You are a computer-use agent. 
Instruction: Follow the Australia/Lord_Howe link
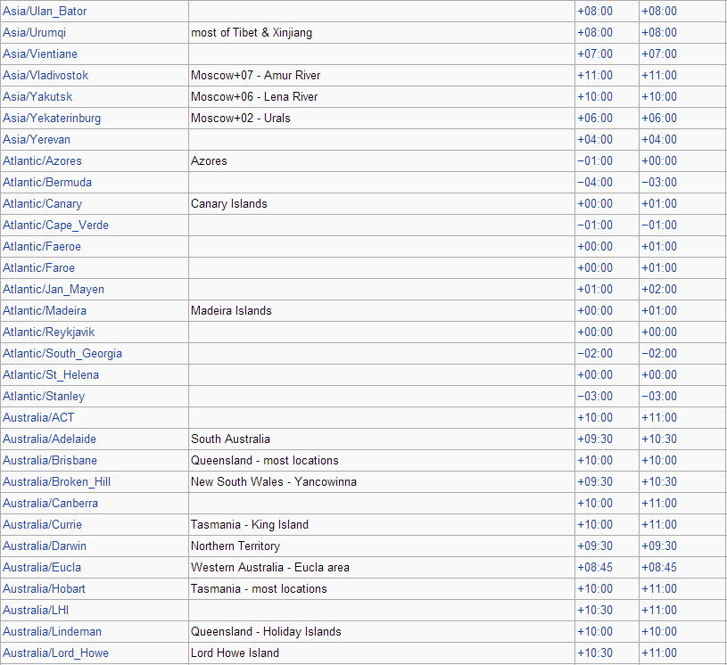tap(55, 653)
